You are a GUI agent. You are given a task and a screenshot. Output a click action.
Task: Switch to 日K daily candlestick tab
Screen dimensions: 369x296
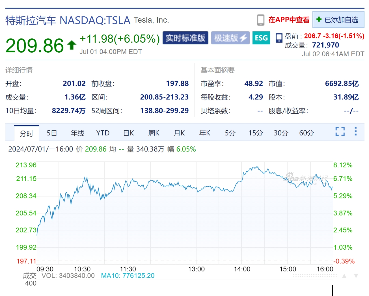click(128, 133)
